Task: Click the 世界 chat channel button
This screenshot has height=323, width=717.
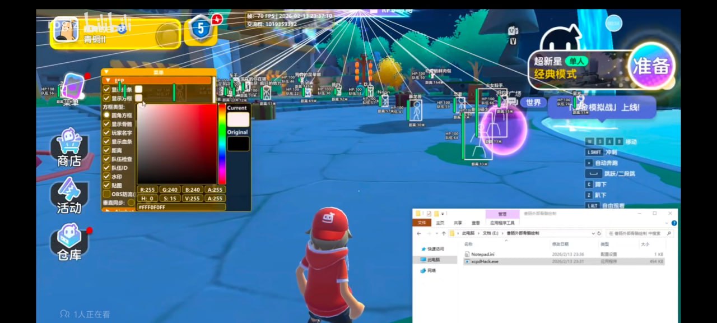Action: tap(533, 103)
